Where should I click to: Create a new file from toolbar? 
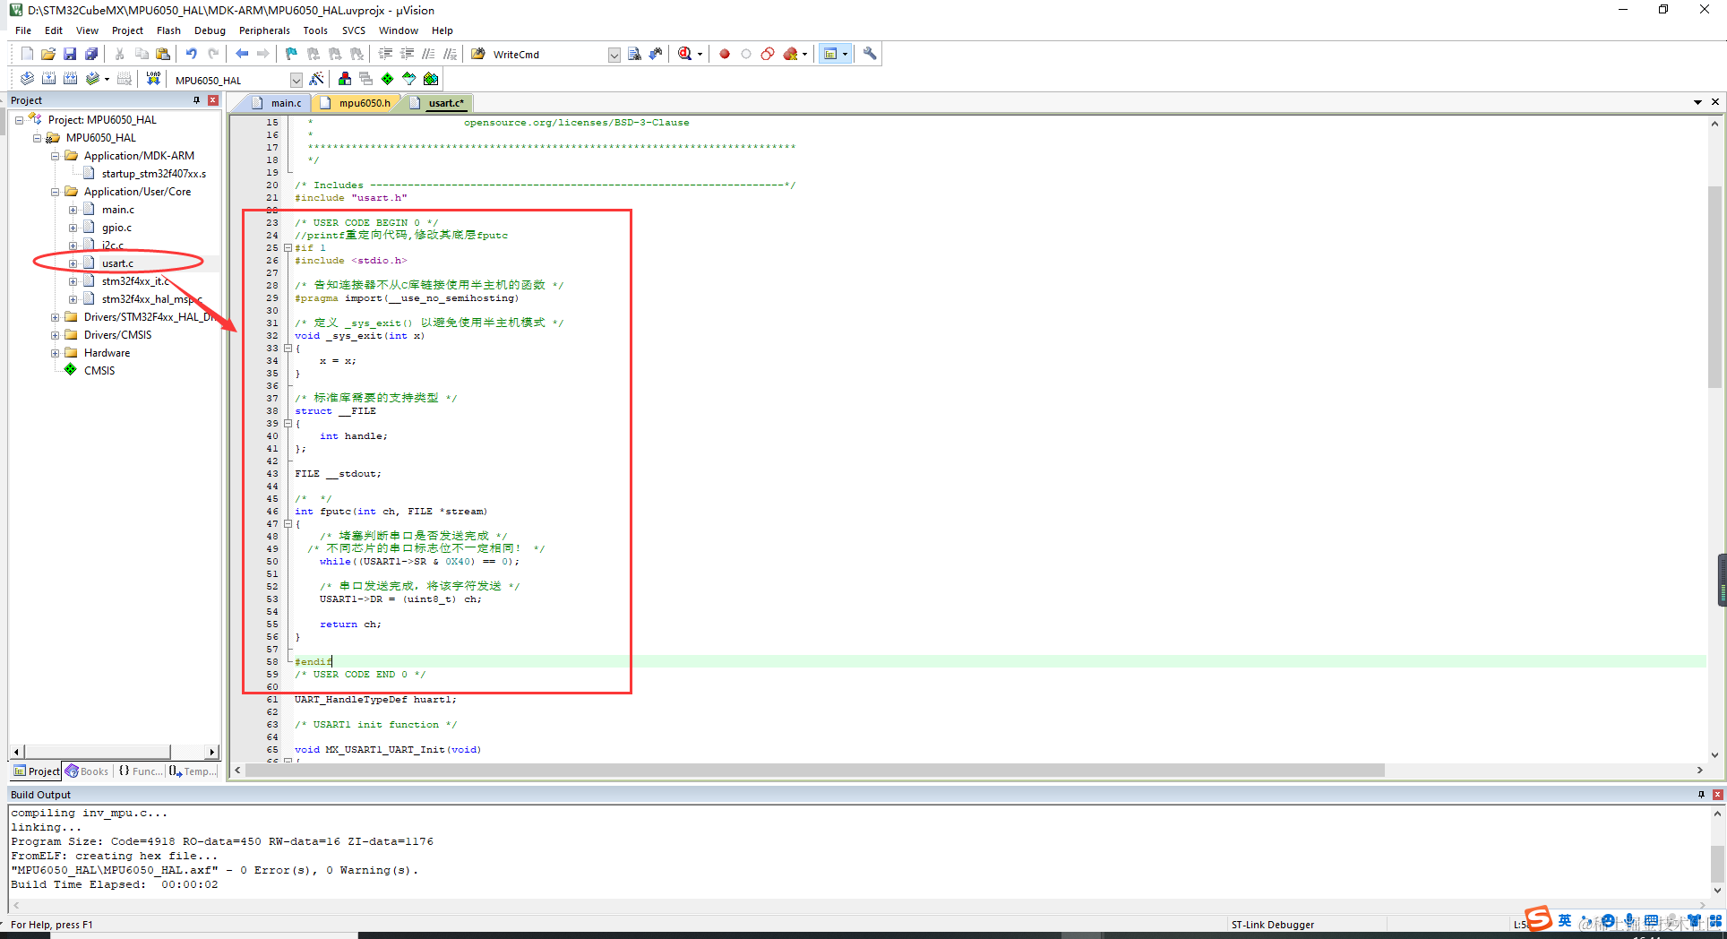tap(27, 54)
